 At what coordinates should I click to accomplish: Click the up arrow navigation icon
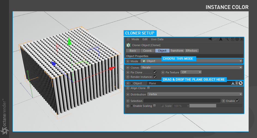coord(221,39)
